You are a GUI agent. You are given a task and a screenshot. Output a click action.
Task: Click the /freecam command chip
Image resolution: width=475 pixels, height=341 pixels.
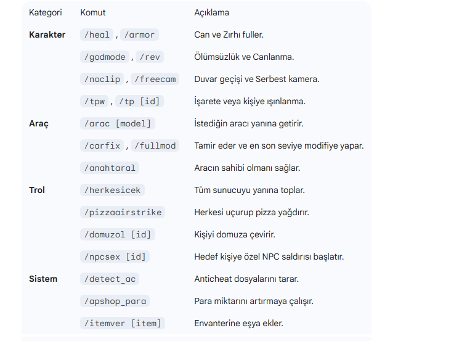pos(155,79)
